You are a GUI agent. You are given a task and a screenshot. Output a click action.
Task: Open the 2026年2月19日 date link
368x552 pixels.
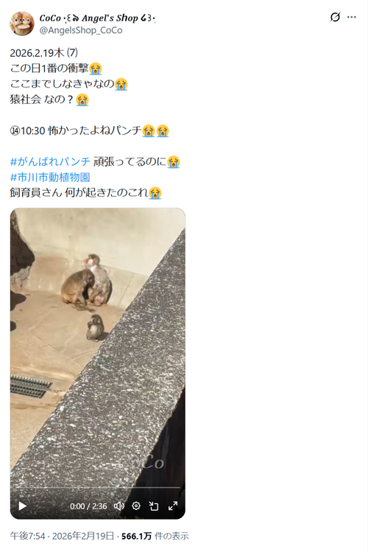point(83,536)
